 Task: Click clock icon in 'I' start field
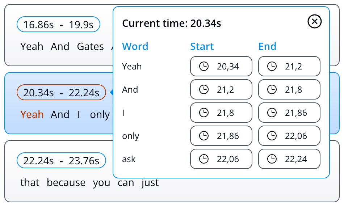point(204,113)
